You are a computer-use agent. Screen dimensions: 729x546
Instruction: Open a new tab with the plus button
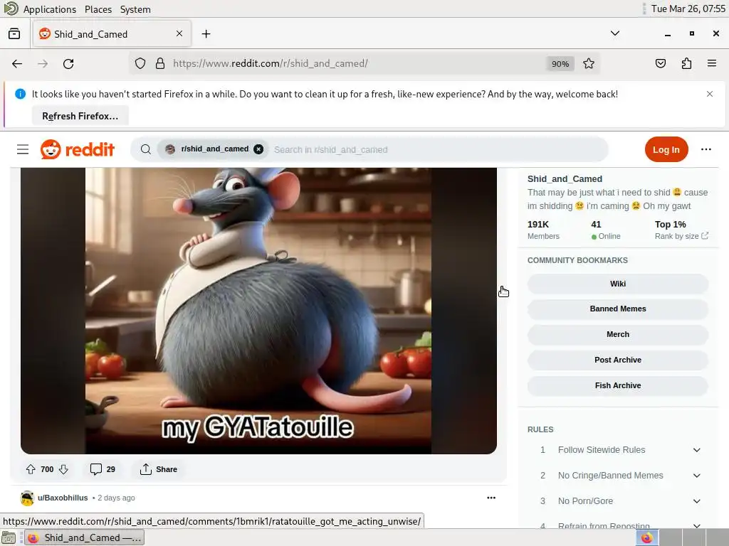(206, 34)
